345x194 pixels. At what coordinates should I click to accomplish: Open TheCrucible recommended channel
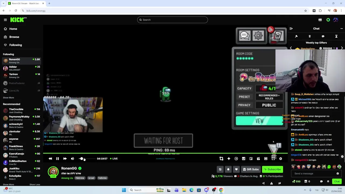pos(22,110)
